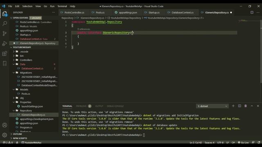262x147 pixels.
Task: Click the Spaces: 4 indentation setting
Action: 209,143
